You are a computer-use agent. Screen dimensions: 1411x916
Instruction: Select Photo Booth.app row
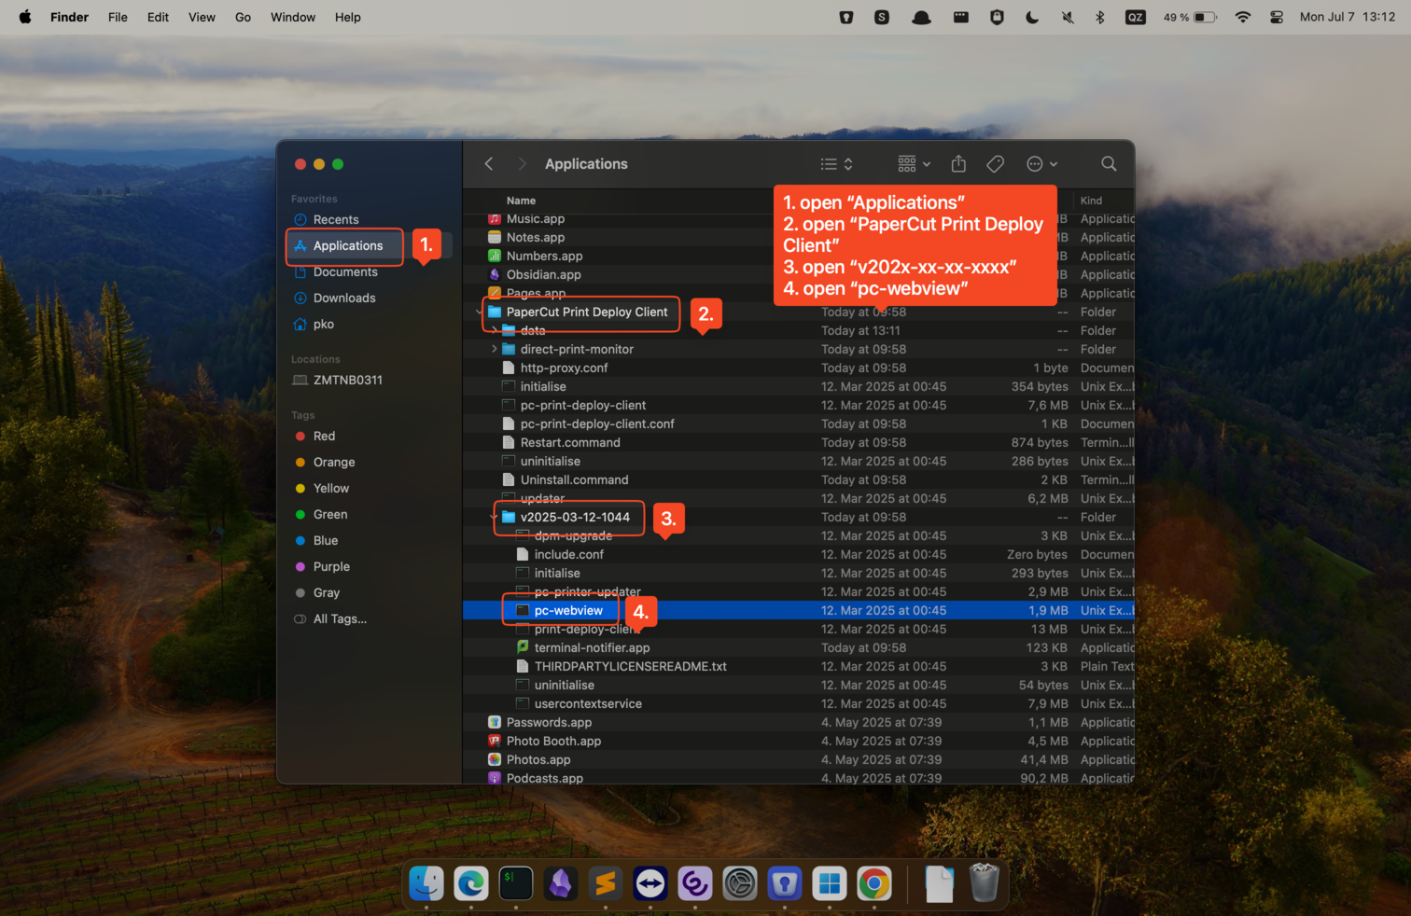click(799, 741)
